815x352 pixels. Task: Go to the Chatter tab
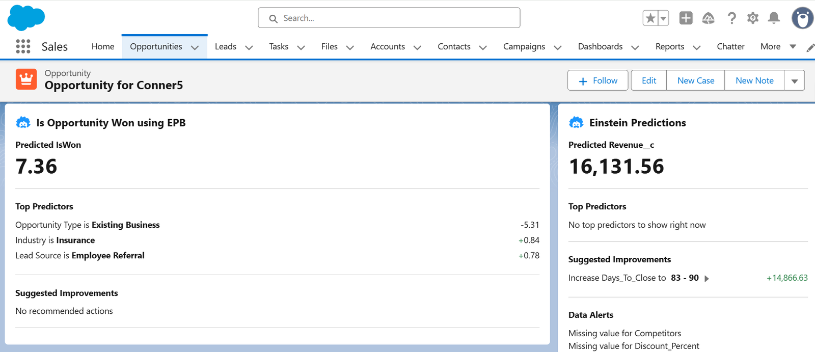point(730,46)
